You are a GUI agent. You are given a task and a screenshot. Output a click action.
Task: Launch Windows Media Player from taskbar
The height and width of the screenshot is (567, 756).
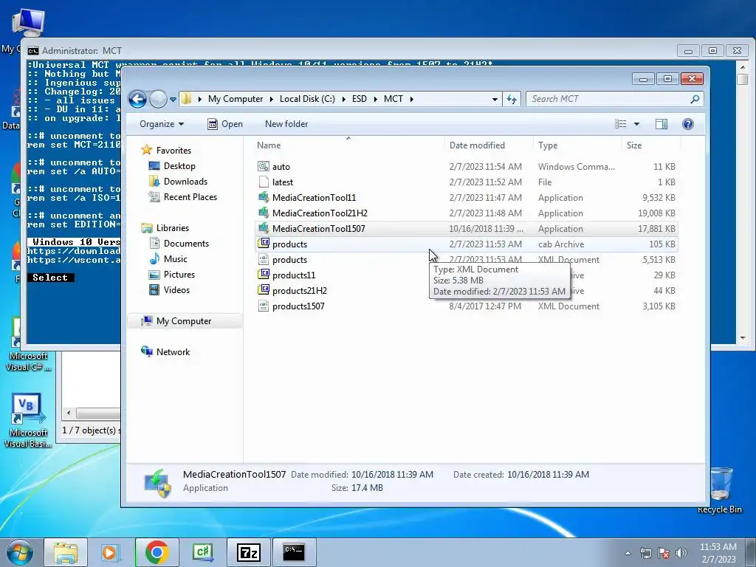pos(110,552)
